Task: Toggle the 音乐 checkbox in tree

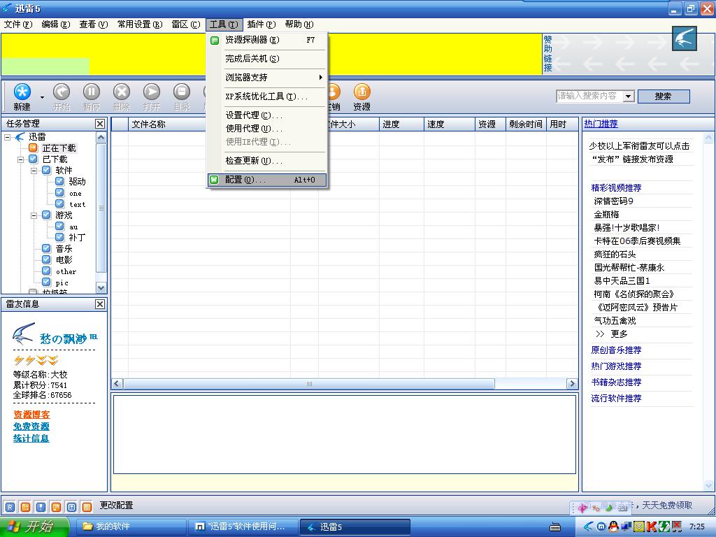Action: (x=46, y=248)
